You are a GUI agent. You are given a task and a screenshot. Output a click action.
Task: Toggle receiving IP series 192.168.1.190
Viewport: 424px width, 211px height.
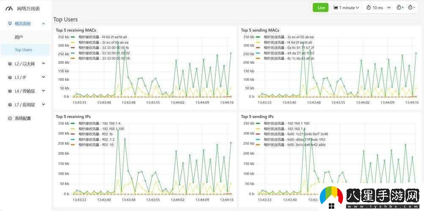pyautogui.click(x=97, y=129)
